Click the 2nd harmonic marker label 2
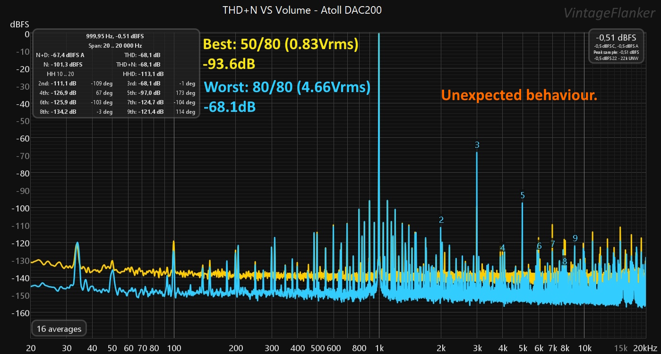This screenshot has height=354, width=661. tap(441, 220)
